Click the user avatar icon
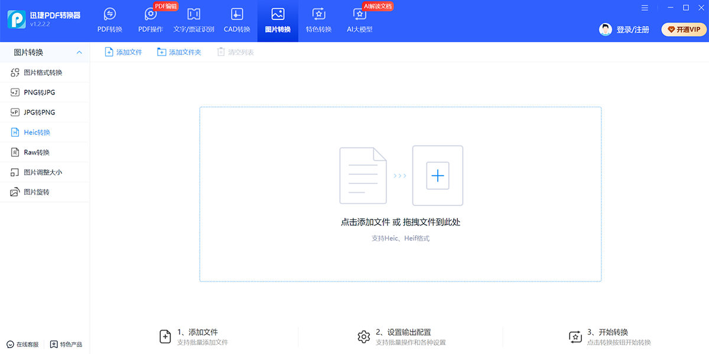Screen dimensions: 709x354 605,29
